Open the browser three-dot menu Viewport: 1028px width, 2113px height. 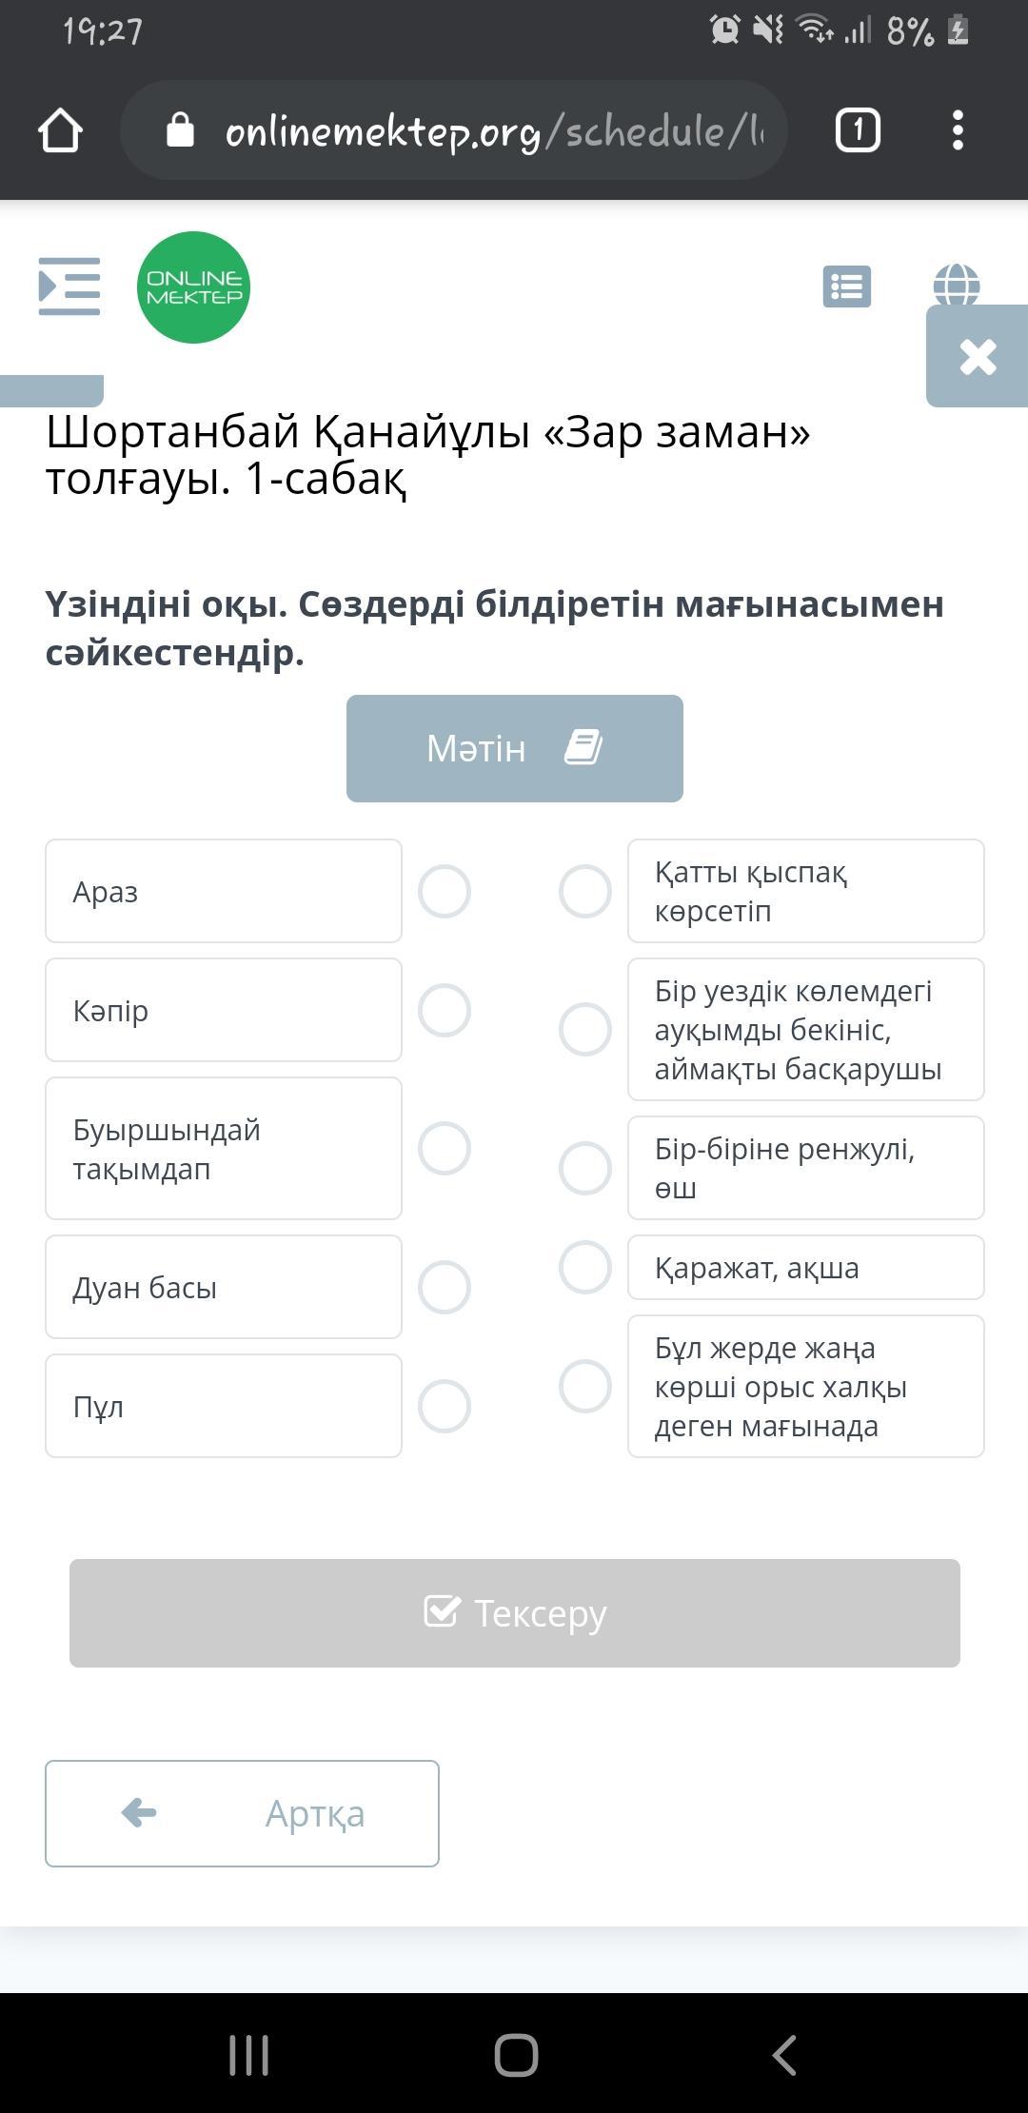tap(958, 130)
